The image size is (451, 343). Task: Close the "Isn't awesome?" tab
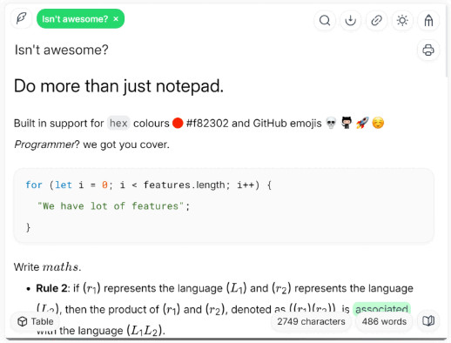(116, 19)
